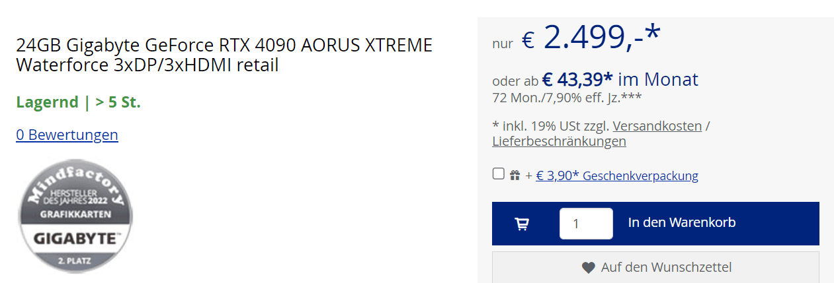The height and width of the screenshot is (283, 834).
Task: Click the "nur" label before the price
Action: tap(503, 44)
